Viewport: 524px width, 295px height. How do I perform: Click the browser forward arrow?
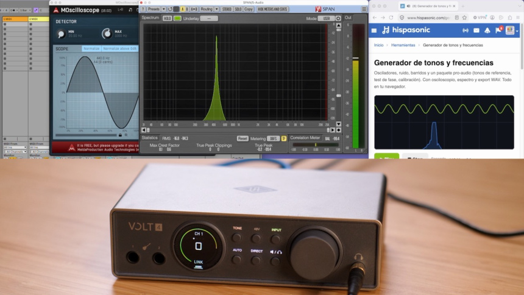click(x=383, y=18)
